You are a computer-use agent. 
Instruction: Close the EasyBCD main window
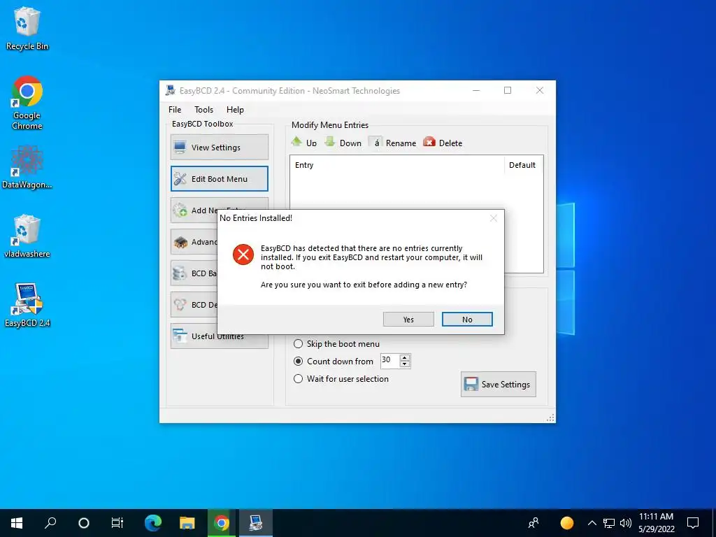click(x=540, y=90)
